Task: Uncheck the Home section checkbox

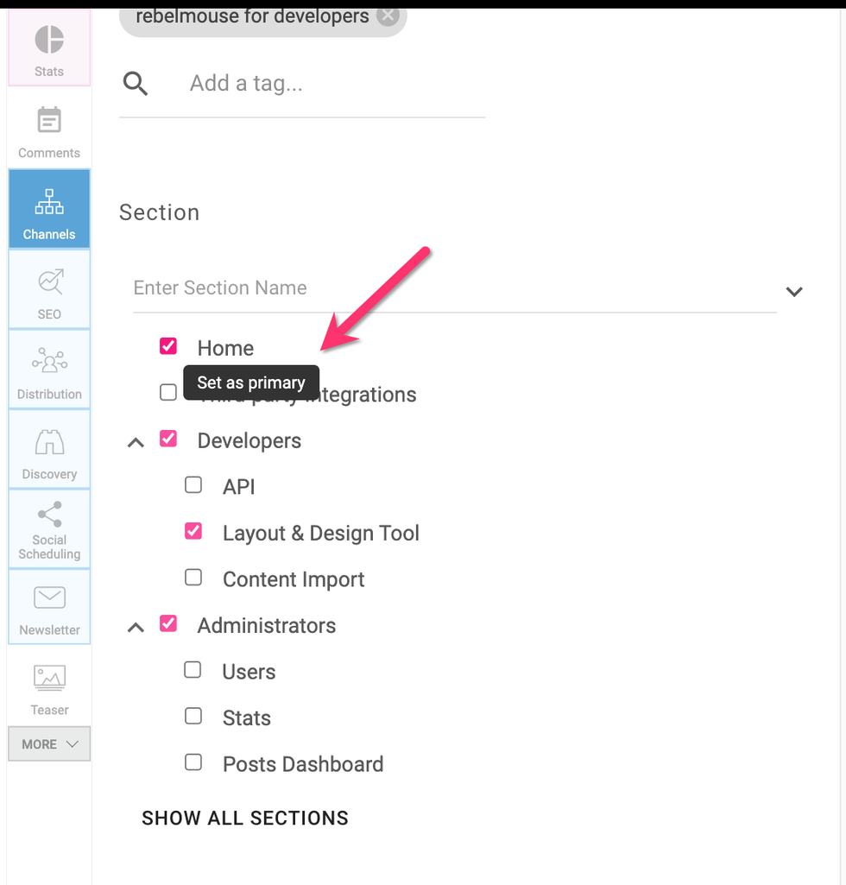Action: coord(168,346)
